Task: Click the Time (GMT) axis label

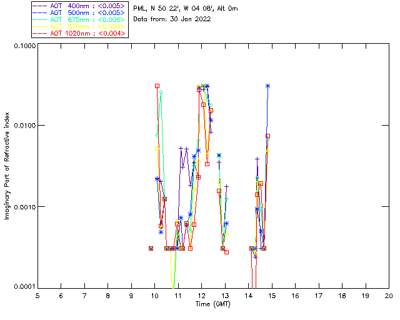Action: click(213, 304)
